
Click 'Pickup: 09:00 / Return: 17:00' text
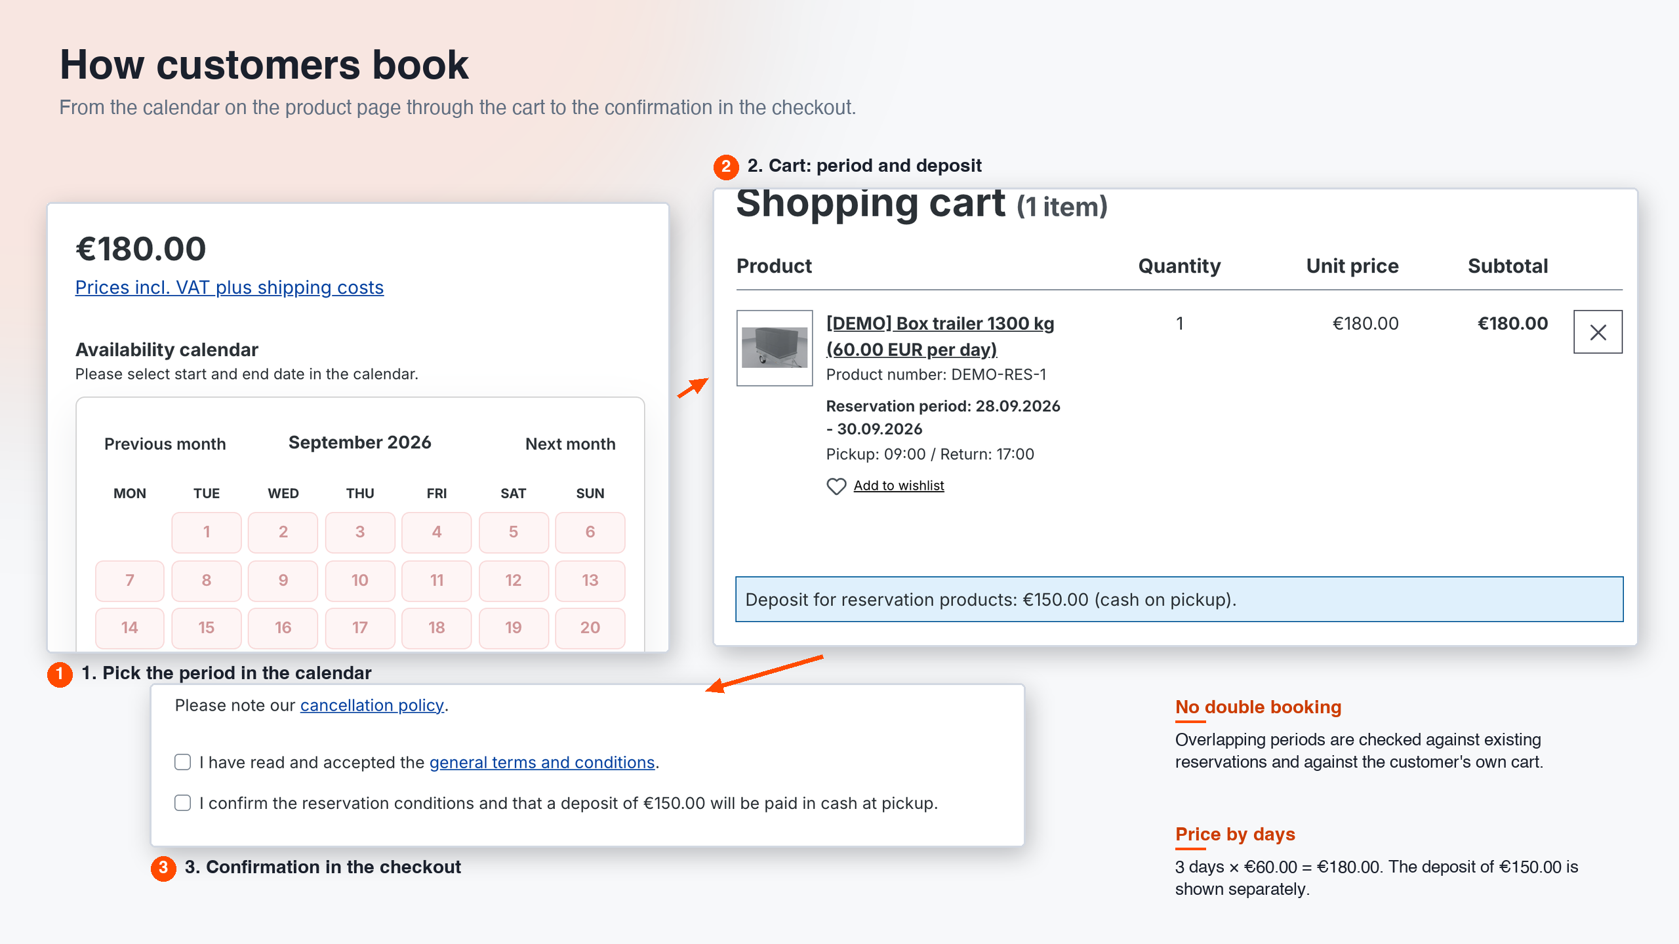point(930,454)
